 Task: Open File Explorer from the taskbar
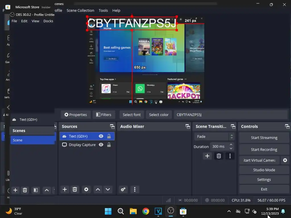[x=133, y=211]
